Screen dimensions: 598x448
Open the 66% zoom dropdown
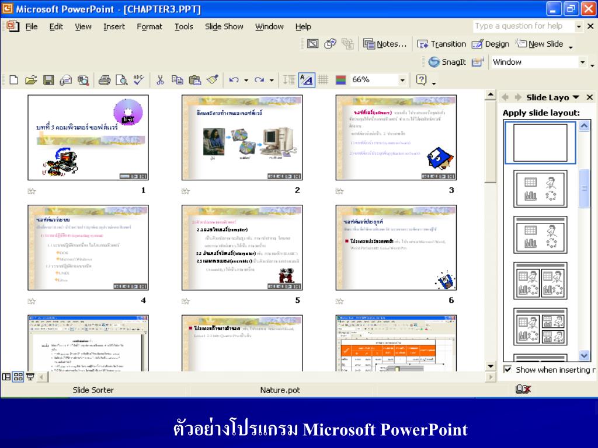tap(402, 80)
